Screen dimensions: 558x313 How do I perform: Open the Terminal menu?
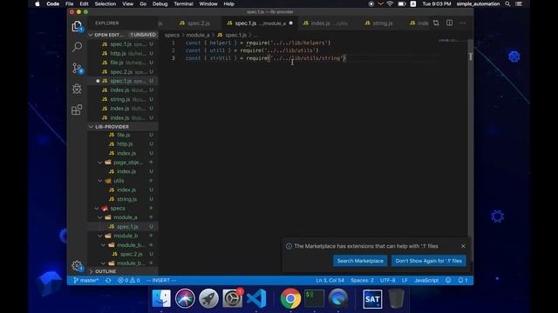pos(183,3)
